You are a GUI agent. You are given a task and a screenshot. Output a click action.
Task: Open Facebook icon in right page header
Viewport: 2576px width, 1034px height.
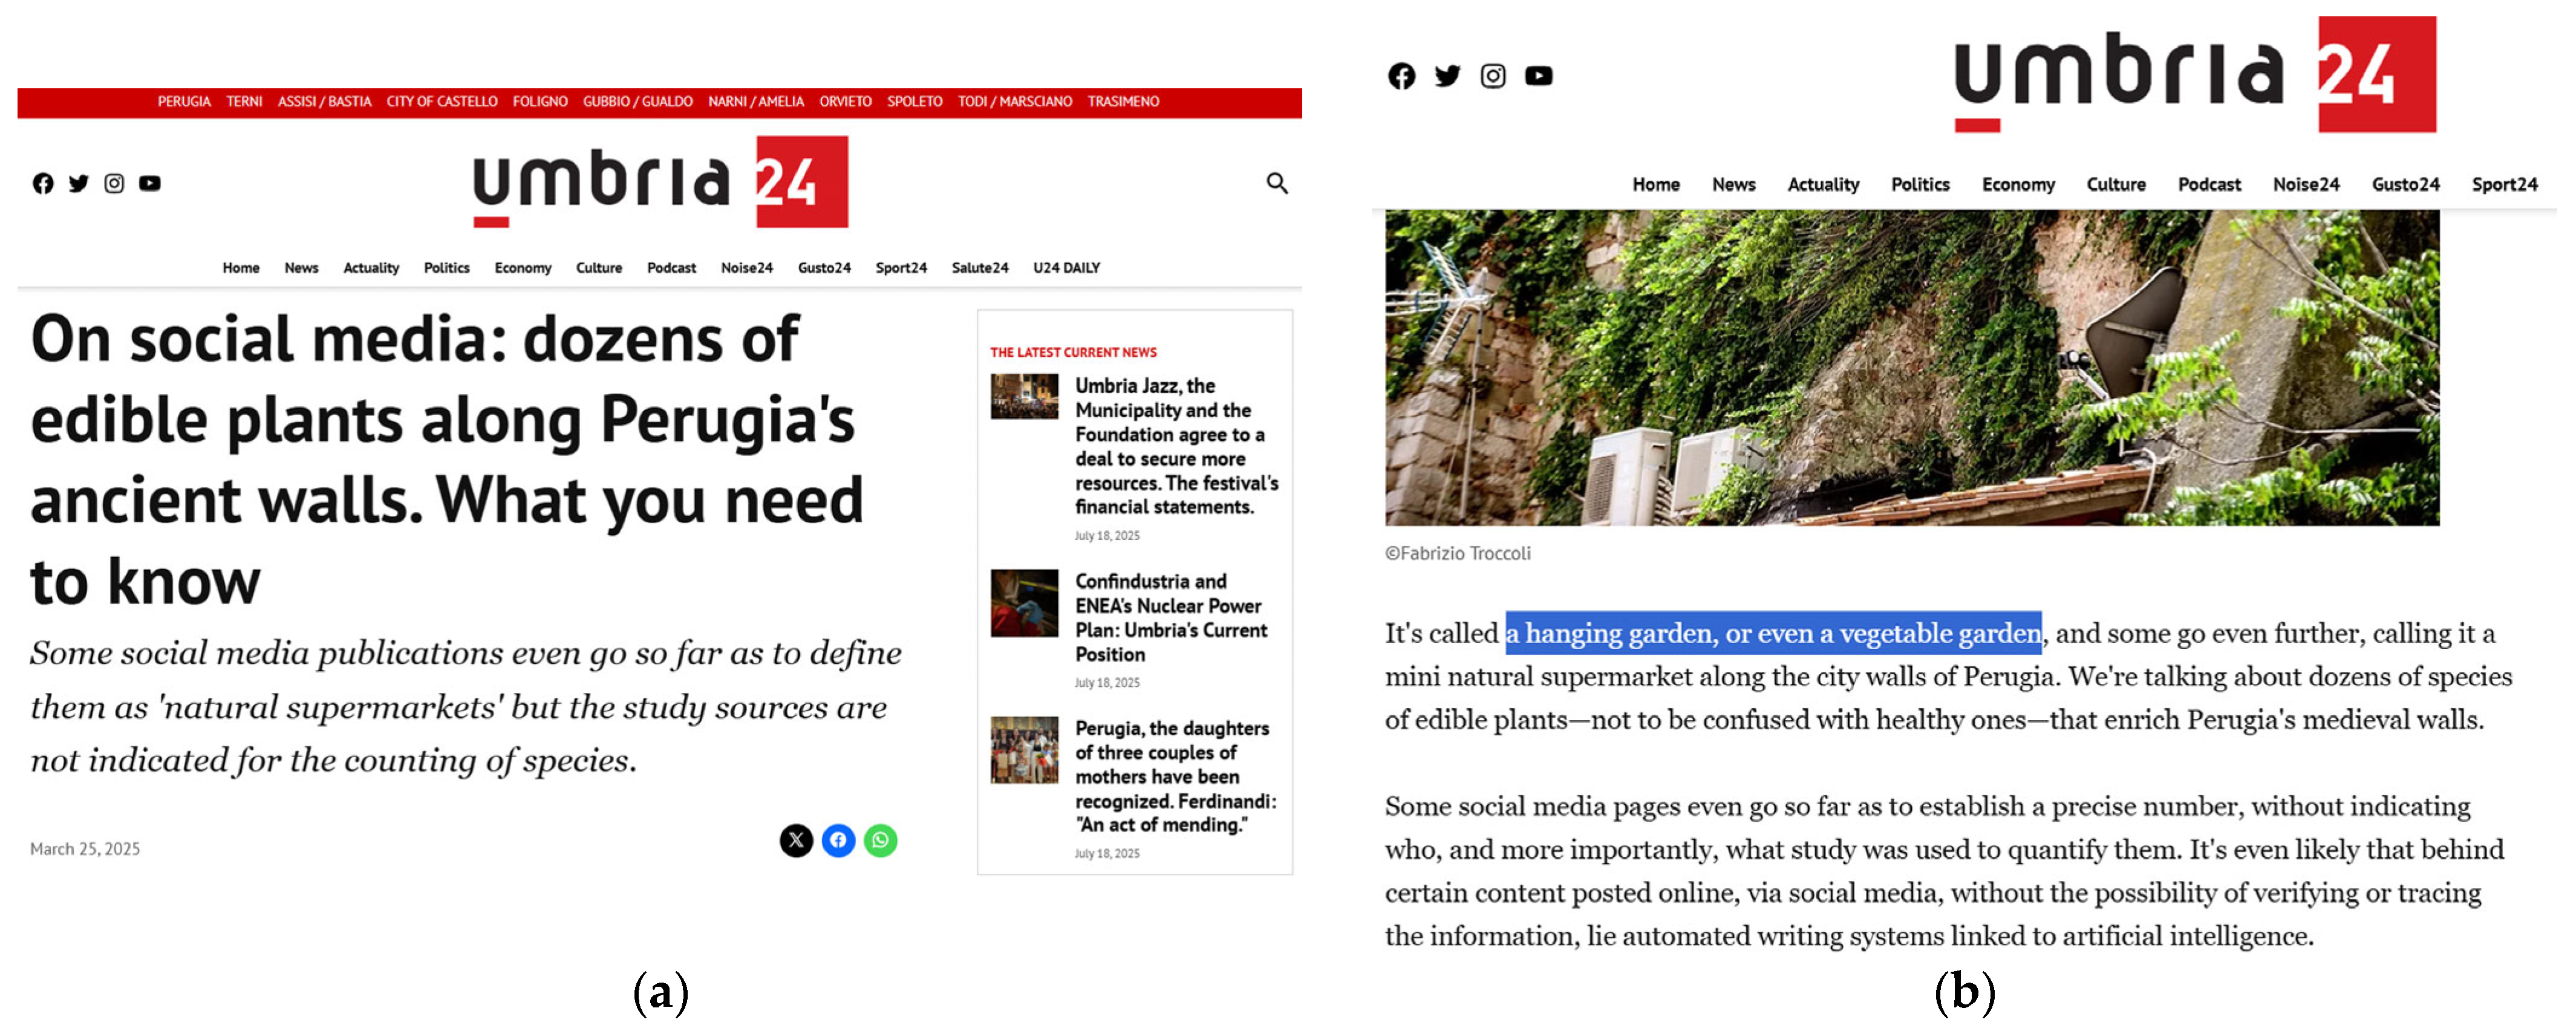click(x=1402, y=76)
